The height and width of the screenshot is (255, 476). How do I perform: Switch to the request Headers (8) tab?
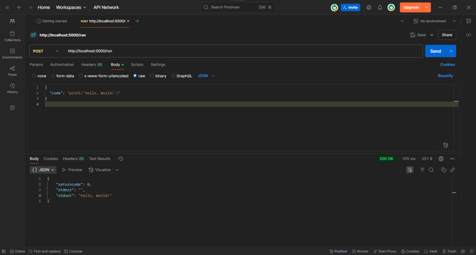(x=92, y=65)
